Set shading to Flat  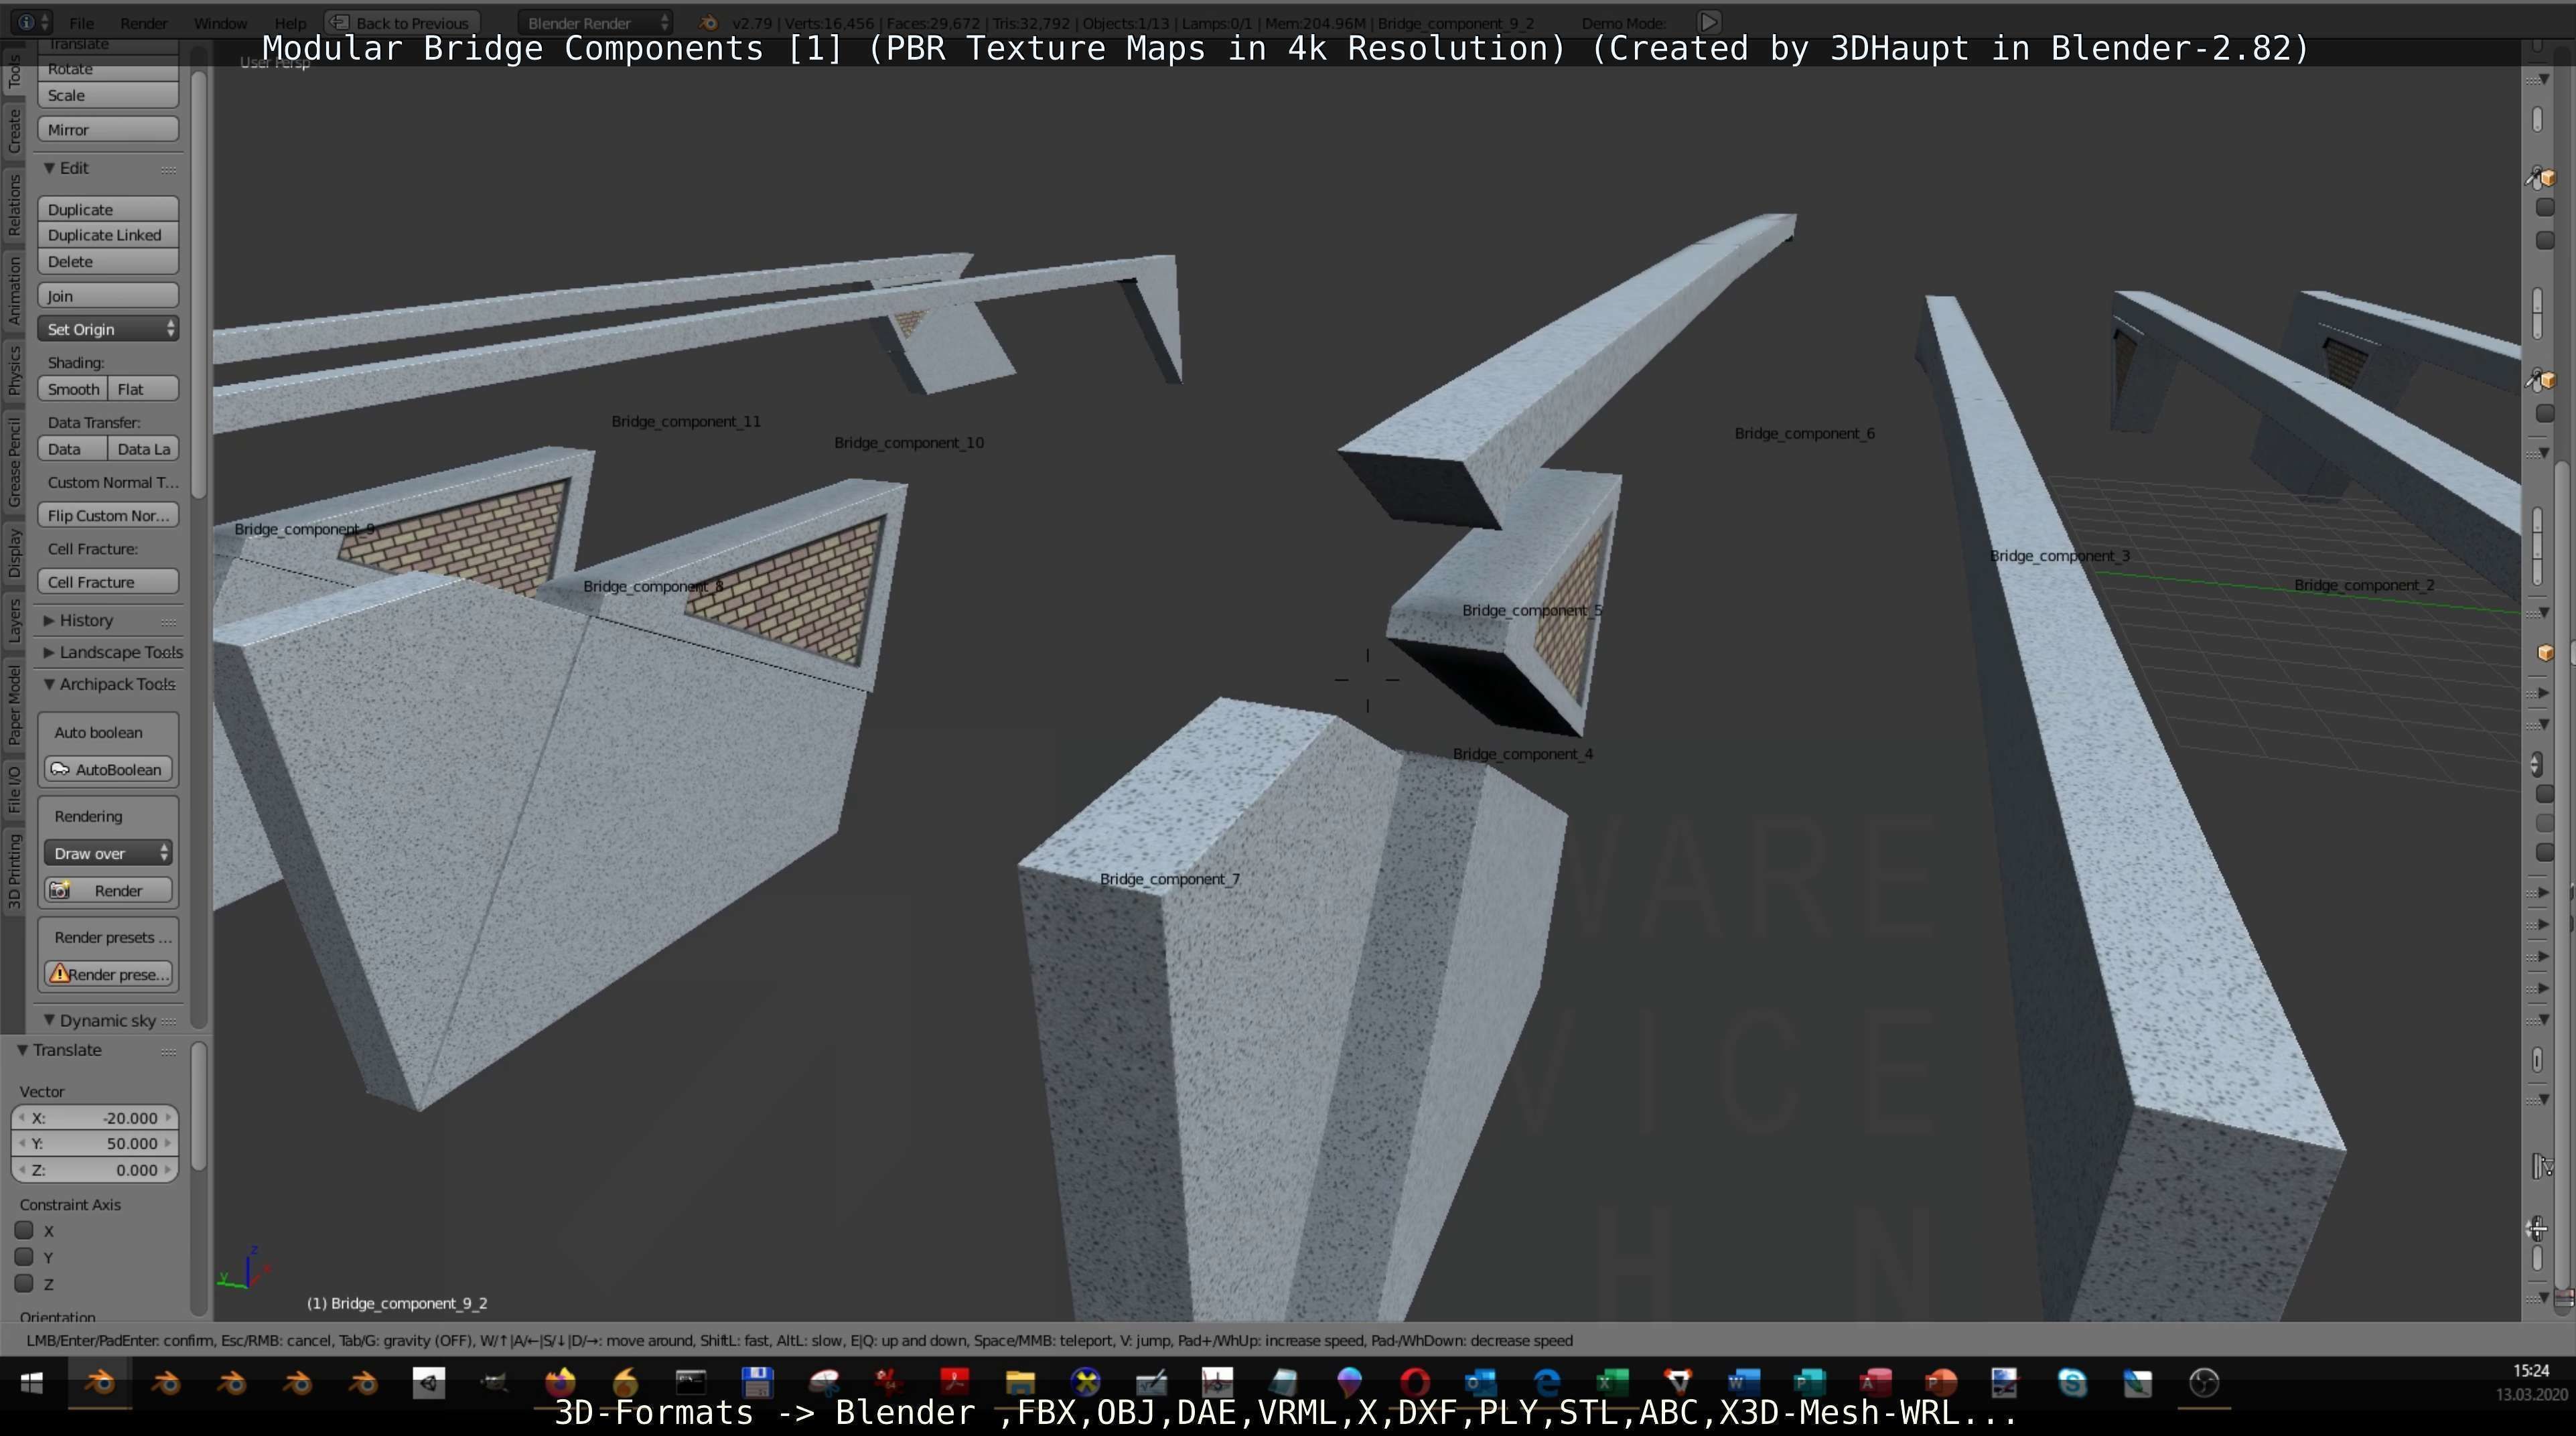click(x=143, y=389)
